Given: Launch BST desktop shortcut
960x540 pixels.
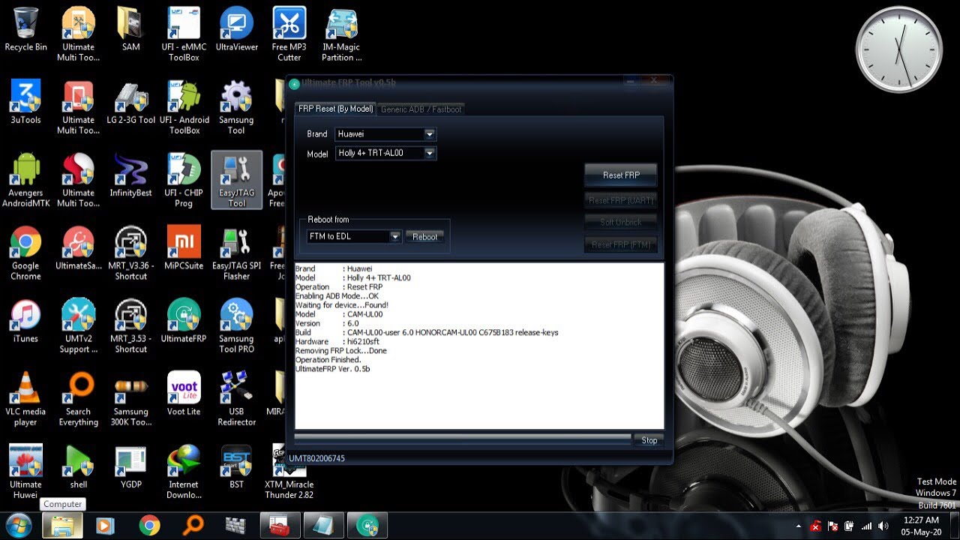Looking at the screenshot, I should click(236, 466).
